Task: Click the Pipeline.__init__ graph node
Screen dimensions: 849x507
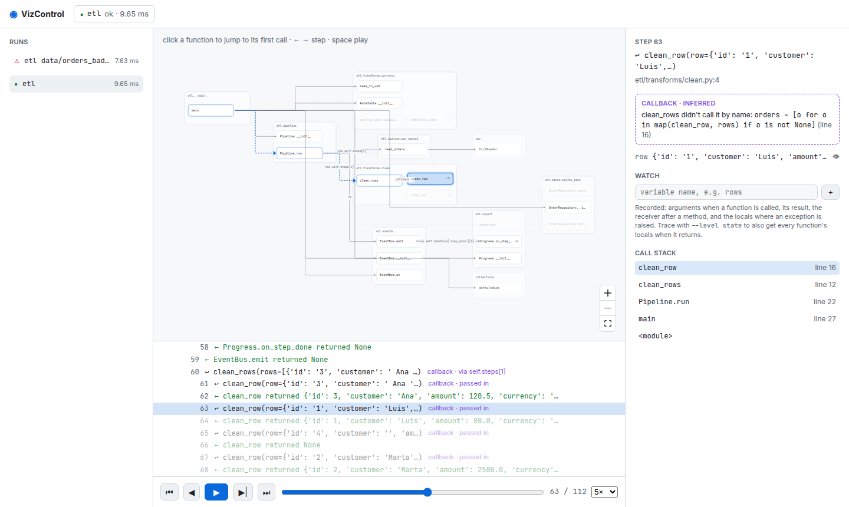Action: coord(300,136)
